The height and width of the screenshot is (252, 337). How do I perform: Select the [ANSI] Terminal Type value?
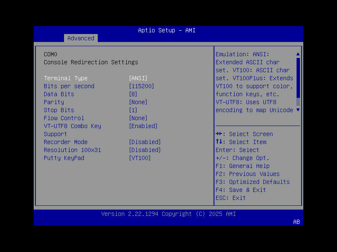click(138, 78)
